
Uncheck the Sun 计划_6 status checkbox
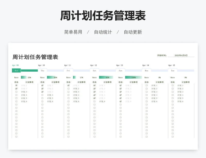tap(121, 102)
